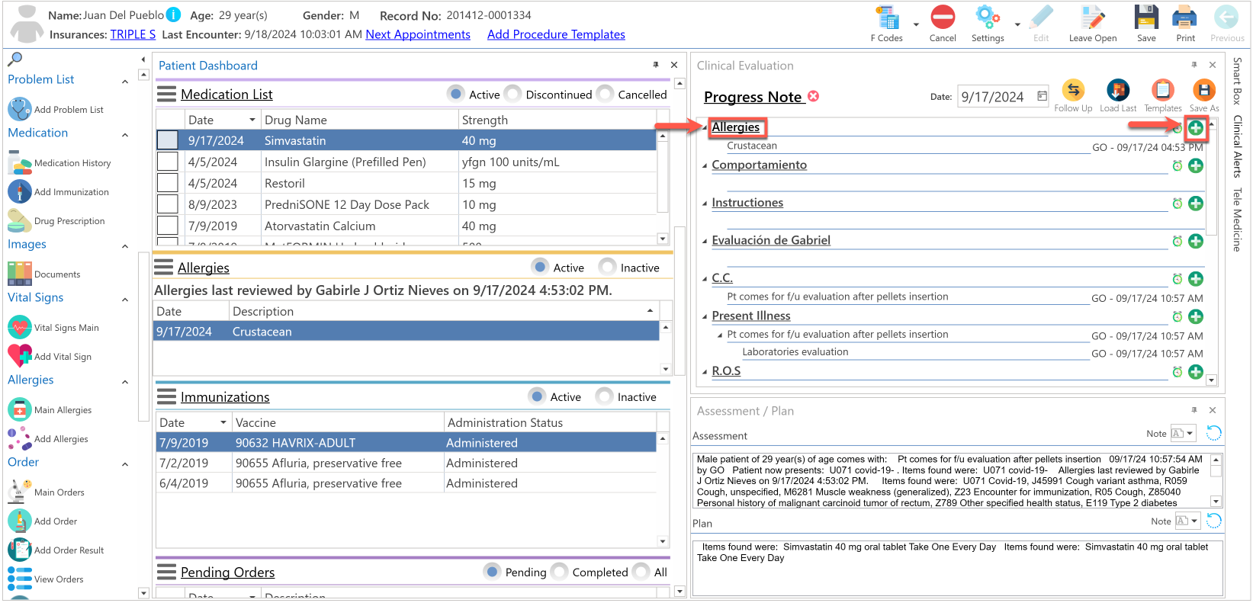This screenshot has height=603, width=1253.
Task: Click green plus beside Allergies section
Action: [1196, 128]
